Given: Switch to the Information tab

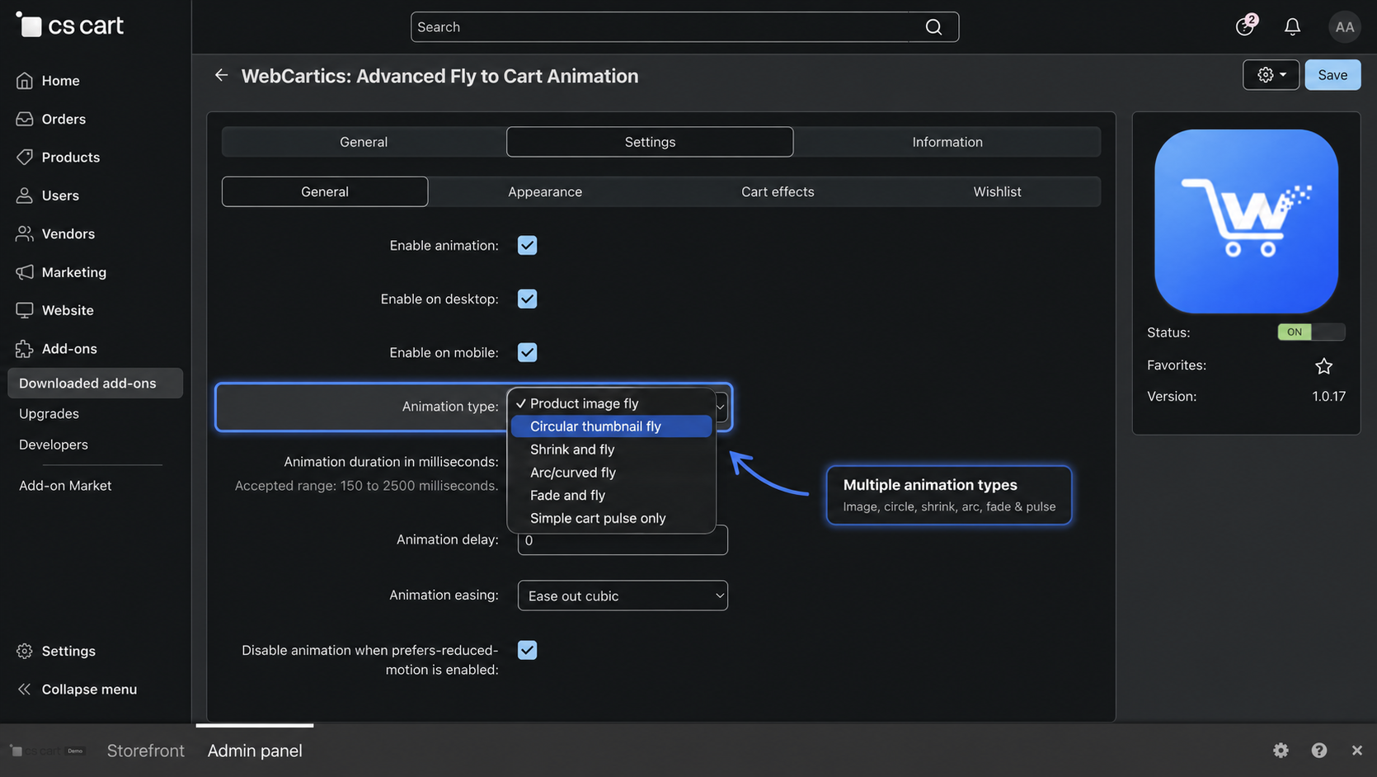Looking at the screenshot, I should pos(947,142).
